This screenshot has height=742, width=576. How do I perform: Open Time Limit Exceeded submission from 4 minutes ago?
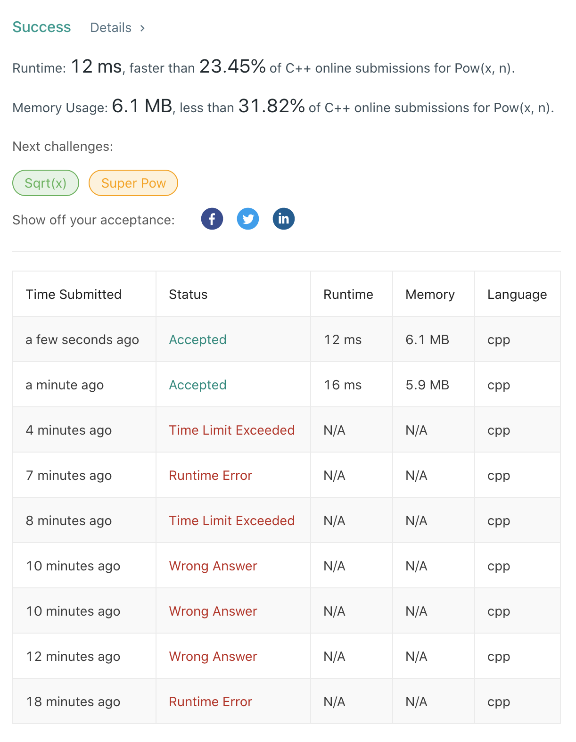232,430
